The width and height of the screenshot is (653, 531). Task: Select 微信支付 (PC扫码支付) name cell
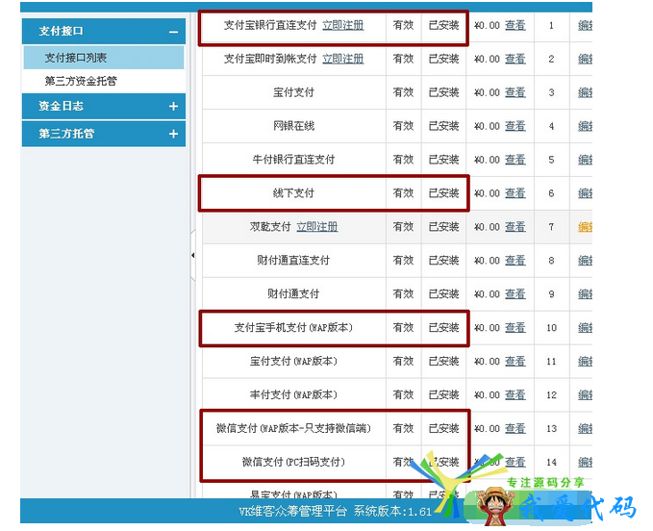point(294,462)
